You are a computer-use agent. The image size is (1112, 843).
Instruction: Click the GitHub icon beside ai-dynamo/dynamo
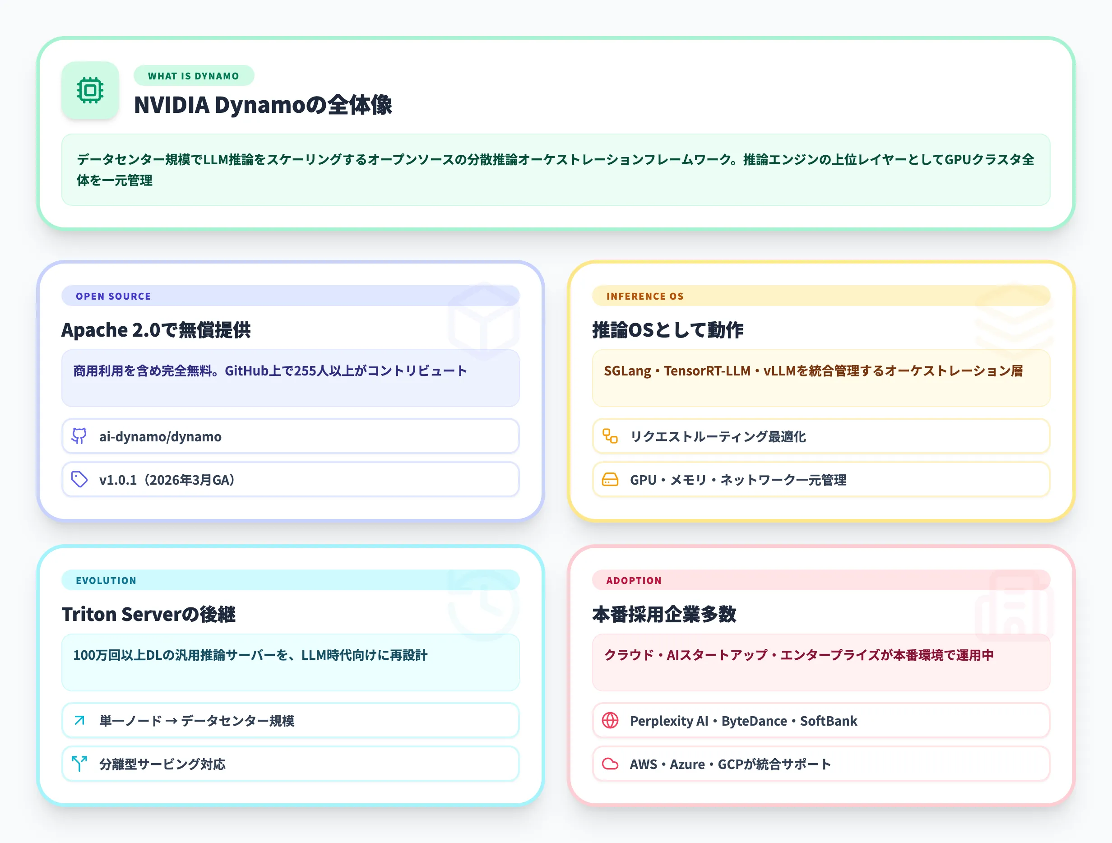coord(79,436)
